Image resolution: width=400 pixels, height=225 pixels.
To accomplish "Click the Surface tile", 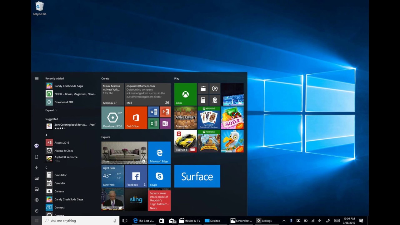I will point(197,176).
